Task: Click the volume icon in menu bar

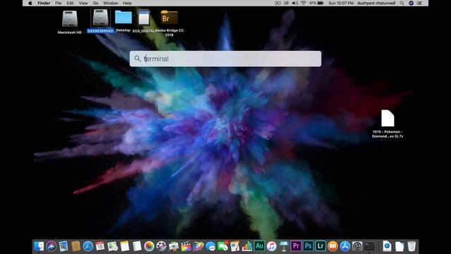Action: [x=295, y=3]
